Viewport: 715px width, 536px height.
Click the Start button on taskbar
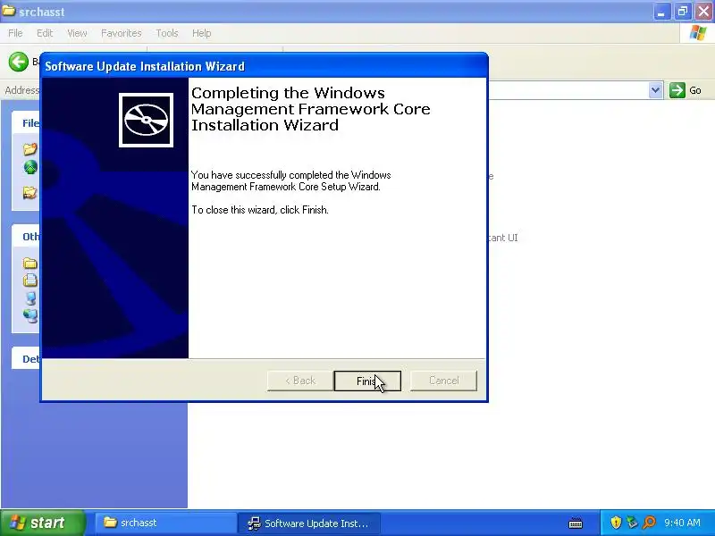point(42,523)
